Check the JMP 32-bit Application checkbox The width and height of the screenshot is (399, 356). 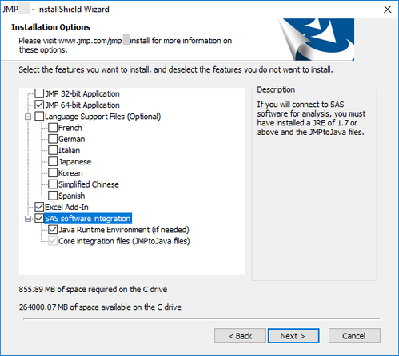tap(39, 93)
